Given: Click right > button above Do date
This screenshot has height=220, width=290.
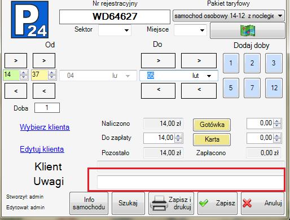Looking at the screenshot, I should (199, 60).
